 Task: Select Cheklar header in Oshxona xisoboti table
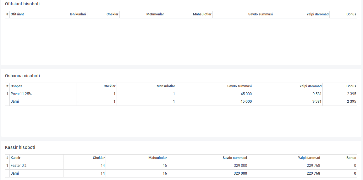click(110, 86)
